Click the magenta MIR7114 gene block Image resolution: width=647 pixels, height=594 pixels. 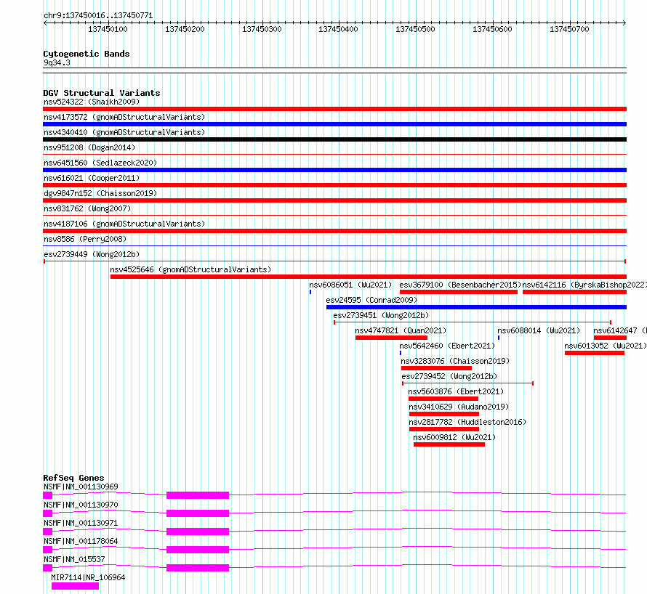[x=75, y=586]
